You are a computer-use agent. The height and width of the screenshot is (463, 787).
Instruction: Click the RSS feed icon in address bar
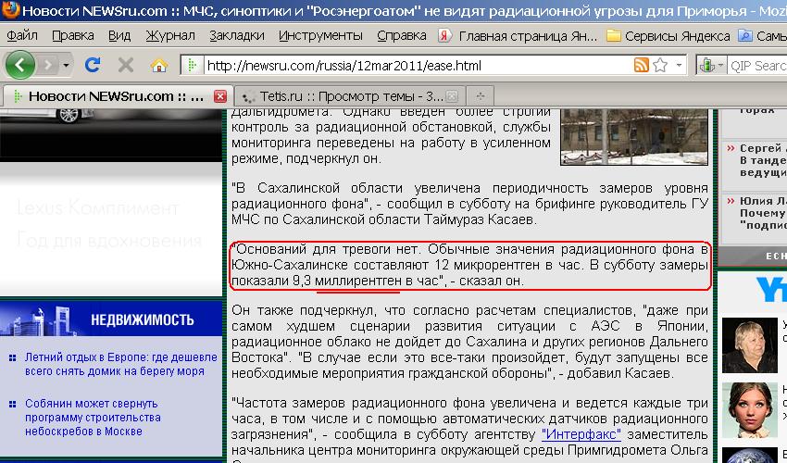[641, 65]
